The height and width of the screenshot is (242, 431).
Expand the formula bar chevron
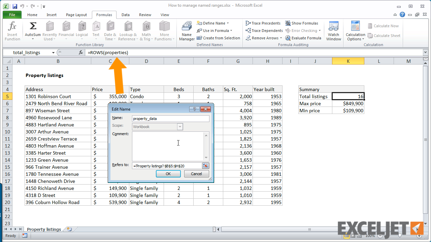(425, 52)
